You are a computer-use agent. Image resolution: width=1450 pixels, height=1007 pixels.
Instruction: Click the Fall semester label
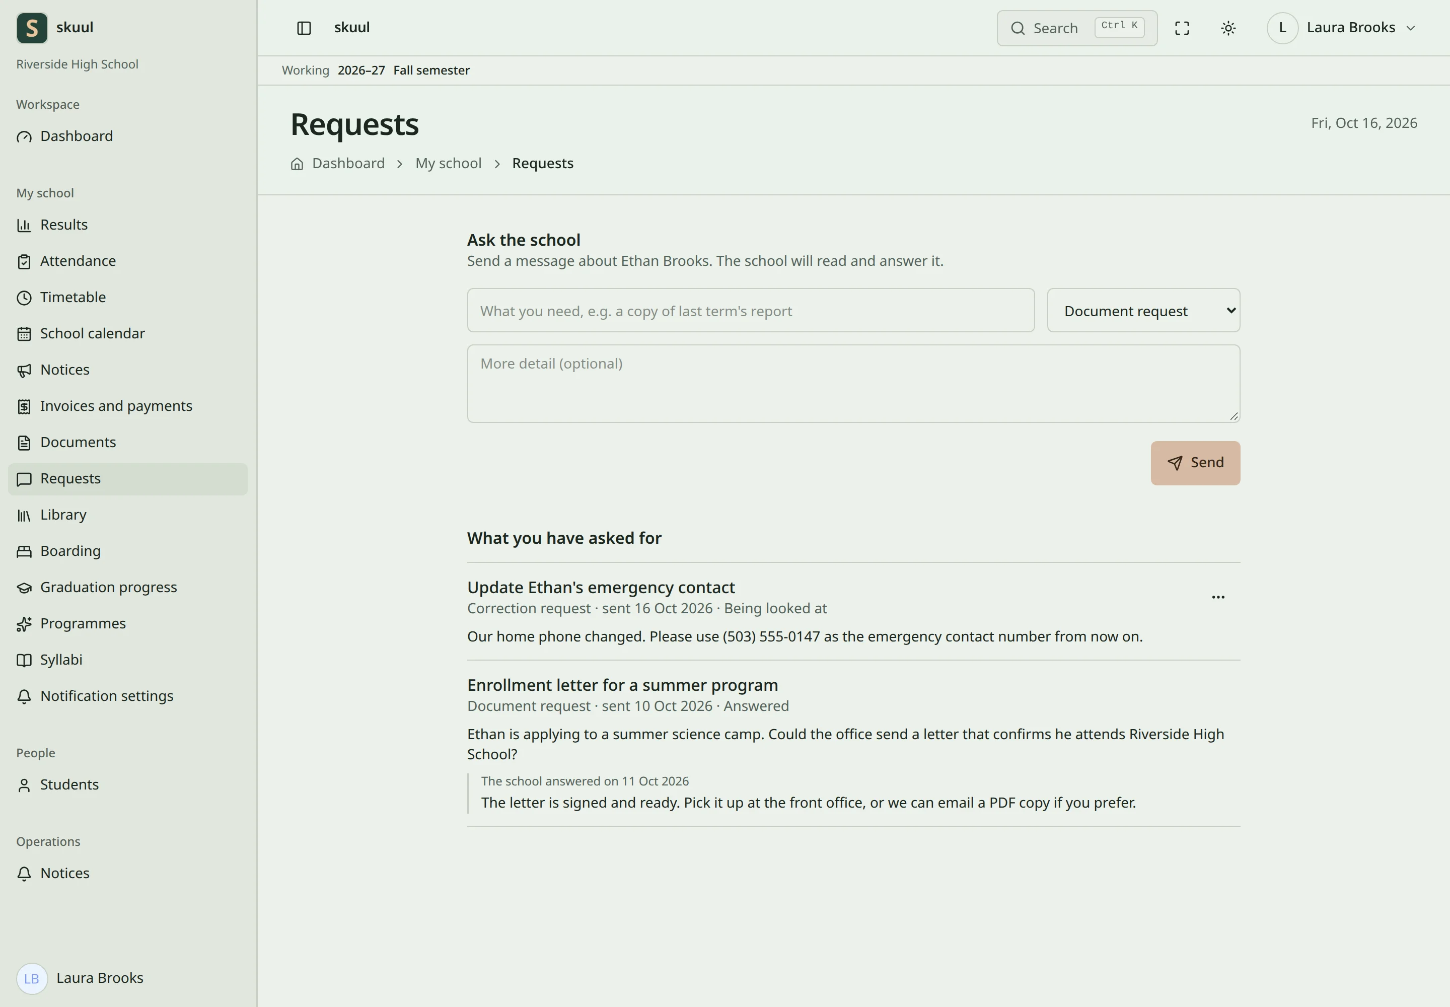(x=431, y=70)
